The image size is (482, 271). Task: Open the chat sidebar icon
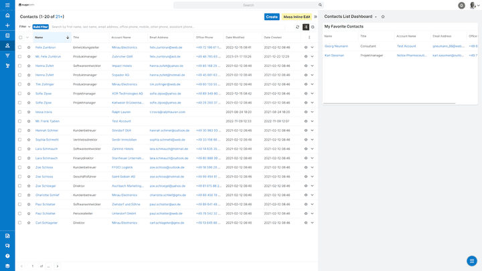7,246
